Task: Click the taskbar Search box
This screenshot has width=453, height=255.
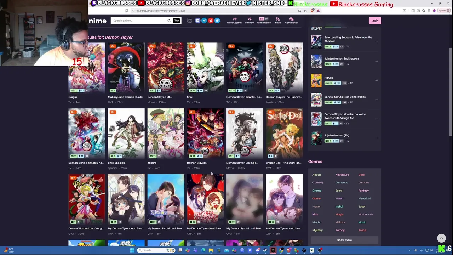Action: 156,250
